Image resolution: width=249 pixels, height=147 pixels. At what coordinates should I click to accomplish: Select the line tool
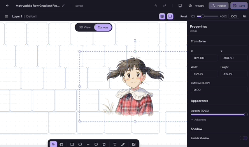coord(88,144)
